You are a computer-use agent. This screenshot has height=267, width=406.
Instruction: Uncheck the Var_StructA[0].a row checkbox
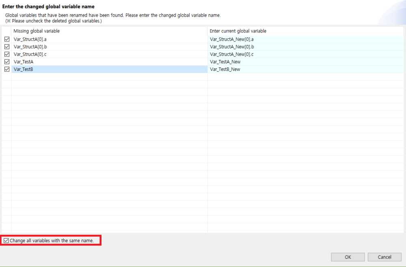click(x=6, y=39)
